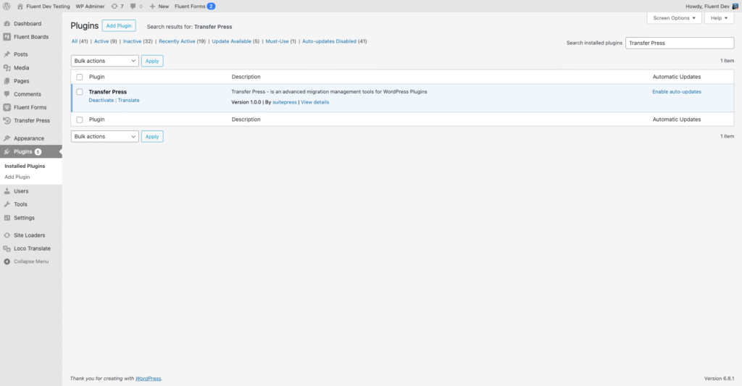Screen dimensions: 742x386
Task: Click the Plugins update count badge 5
Action: pos(38,152)
